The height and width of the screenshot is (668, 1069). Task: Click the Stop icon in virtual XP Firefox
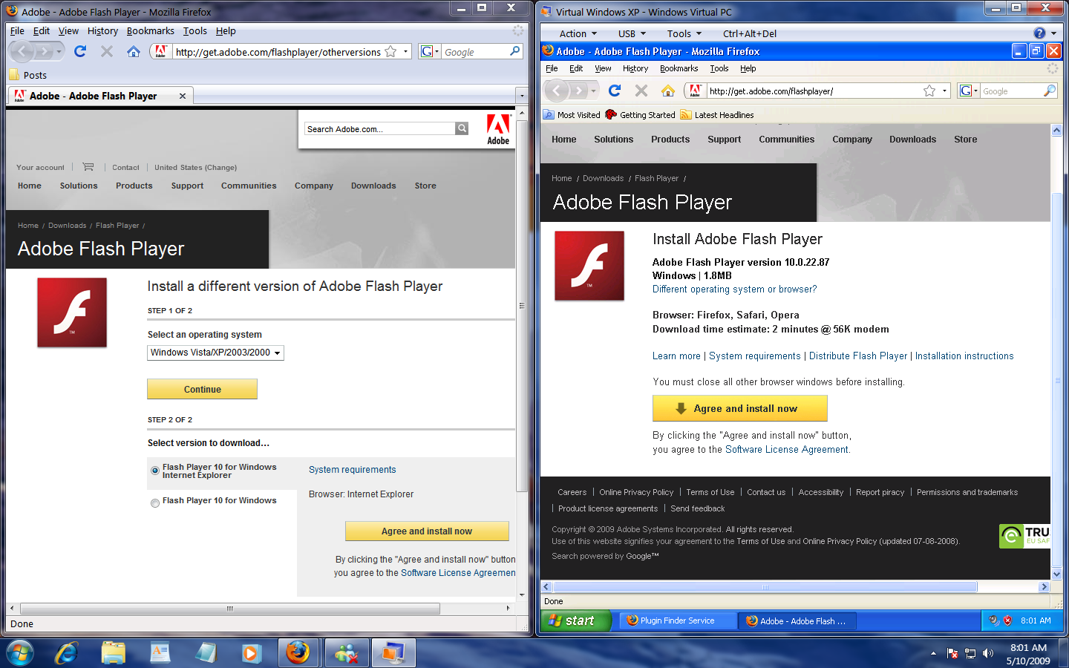(x=641, y=91)
